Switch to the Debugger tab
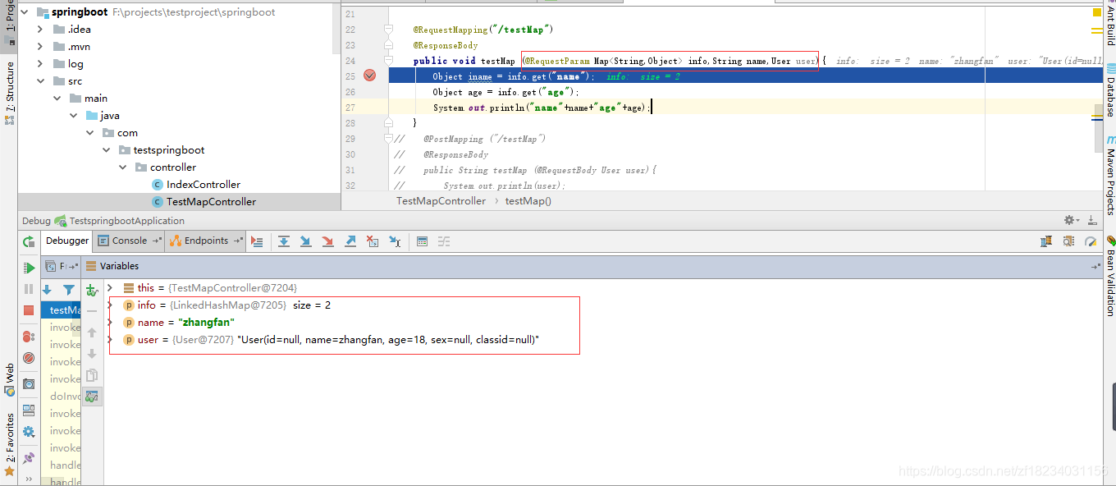Image resolution: width=1116 pixels, height=486 pixels. (67, 241)
